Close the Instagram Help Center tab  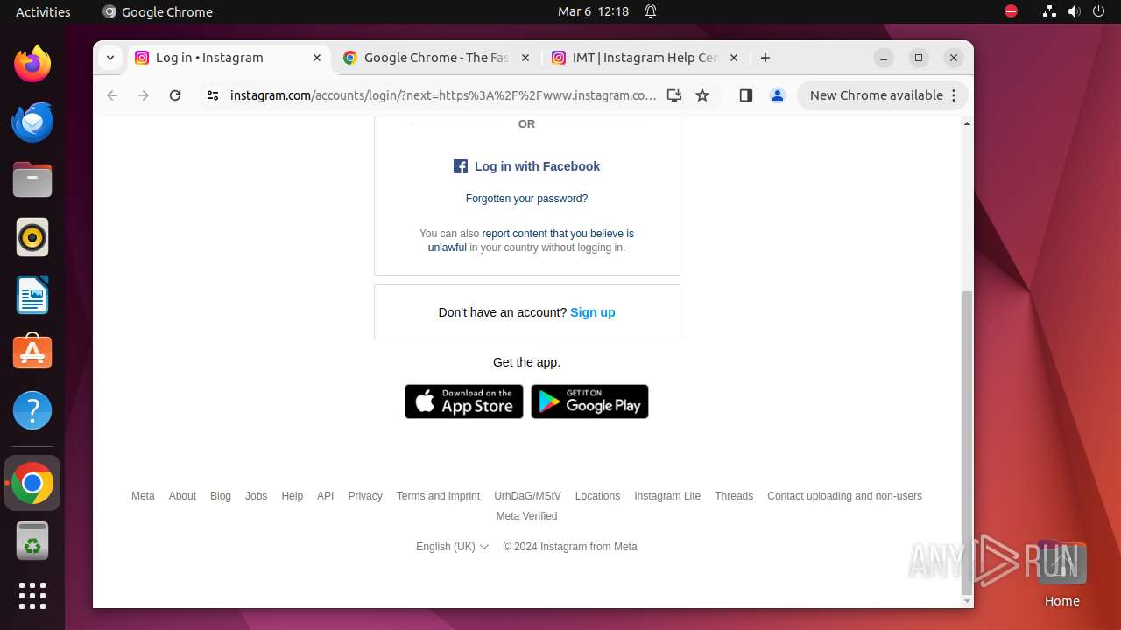click(x=734, y=58)
